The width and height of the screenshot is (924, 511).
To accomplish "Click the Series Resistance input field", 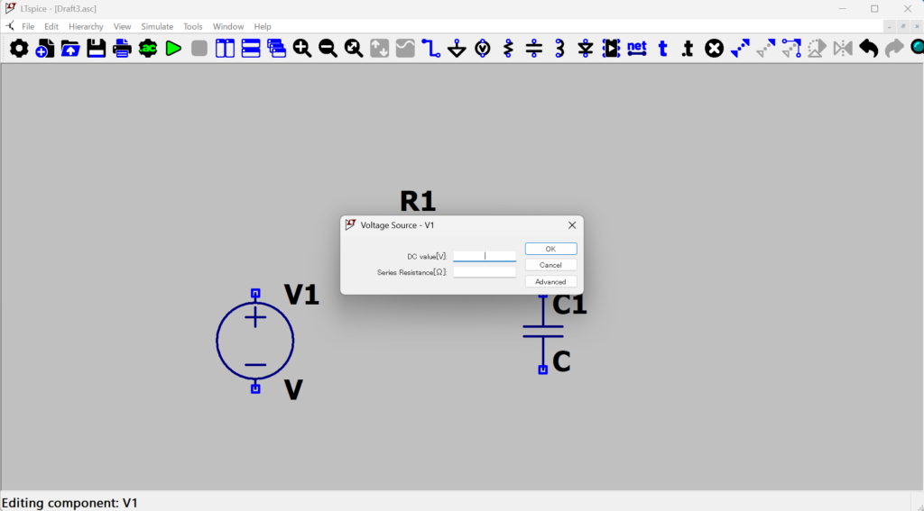I will (485, 272).
